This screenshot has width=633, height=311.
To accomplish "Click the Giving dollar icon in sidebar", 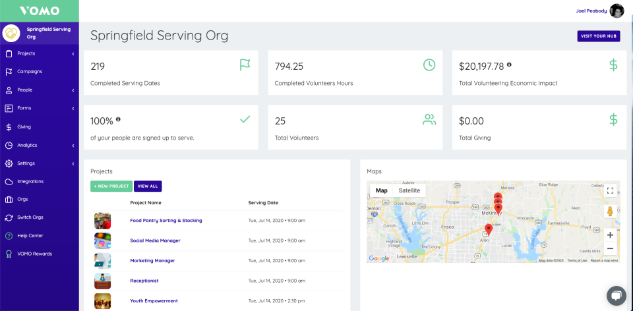I will [9, 127].
